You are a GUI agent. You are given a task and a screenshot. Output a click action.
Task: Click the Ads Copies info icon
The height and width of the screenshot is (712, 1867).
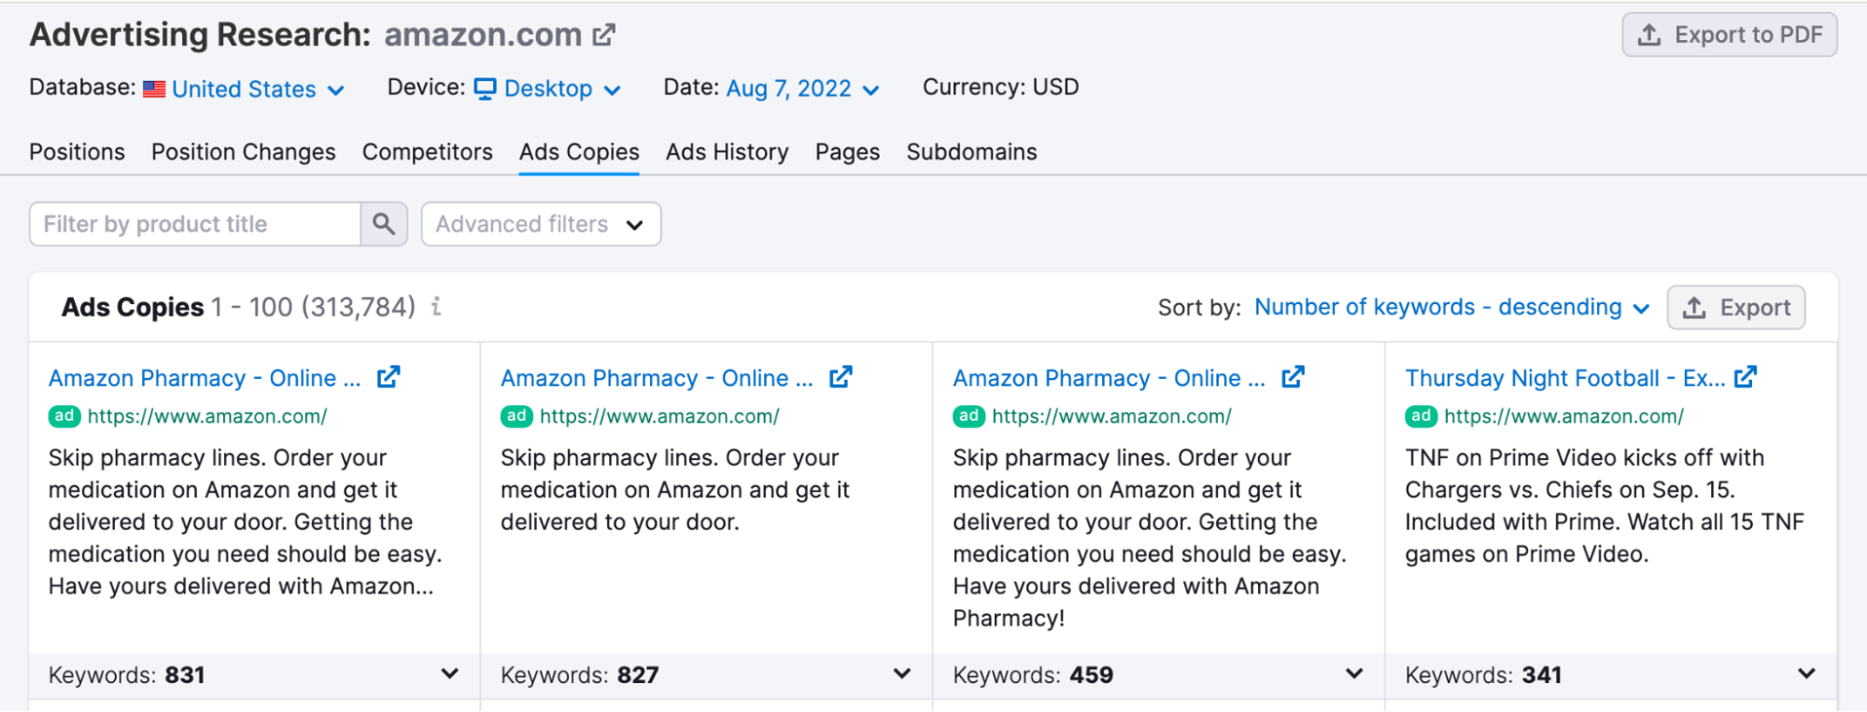436,306
